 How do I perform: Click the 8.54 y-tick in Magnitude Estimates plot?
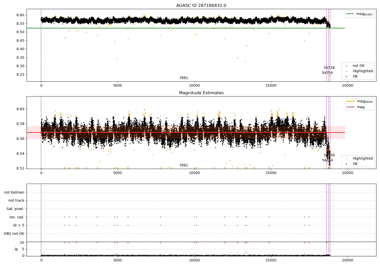point(20,154)
